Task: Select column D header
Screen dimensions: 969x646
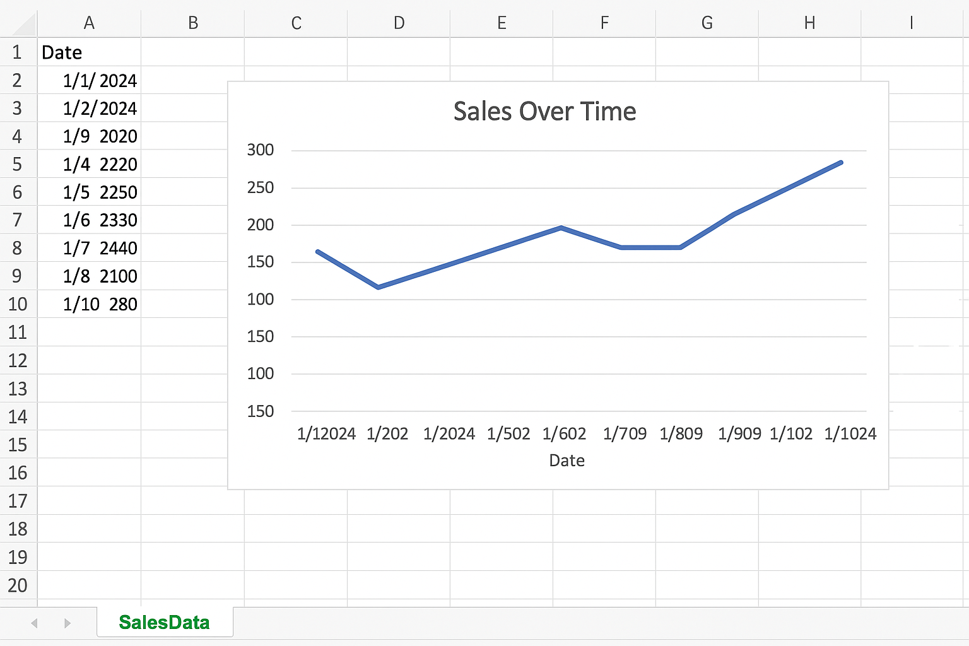Action: click(x=399, y=23)
